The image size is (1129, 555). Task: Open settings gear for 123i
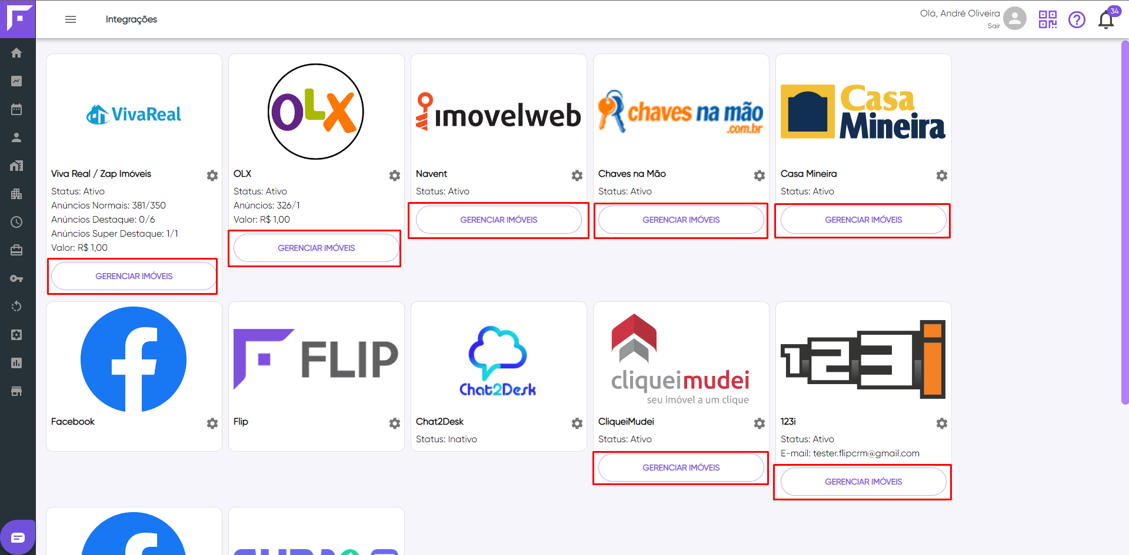[942, 423]
